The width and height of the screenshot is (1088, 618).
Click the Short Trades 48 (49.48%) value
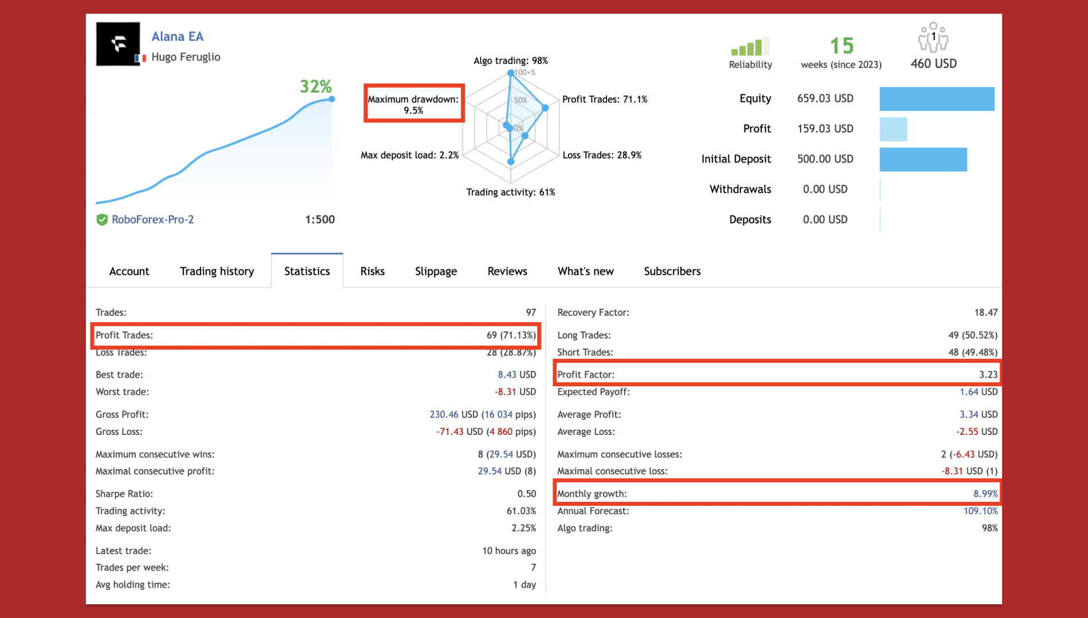coord(973,352)
